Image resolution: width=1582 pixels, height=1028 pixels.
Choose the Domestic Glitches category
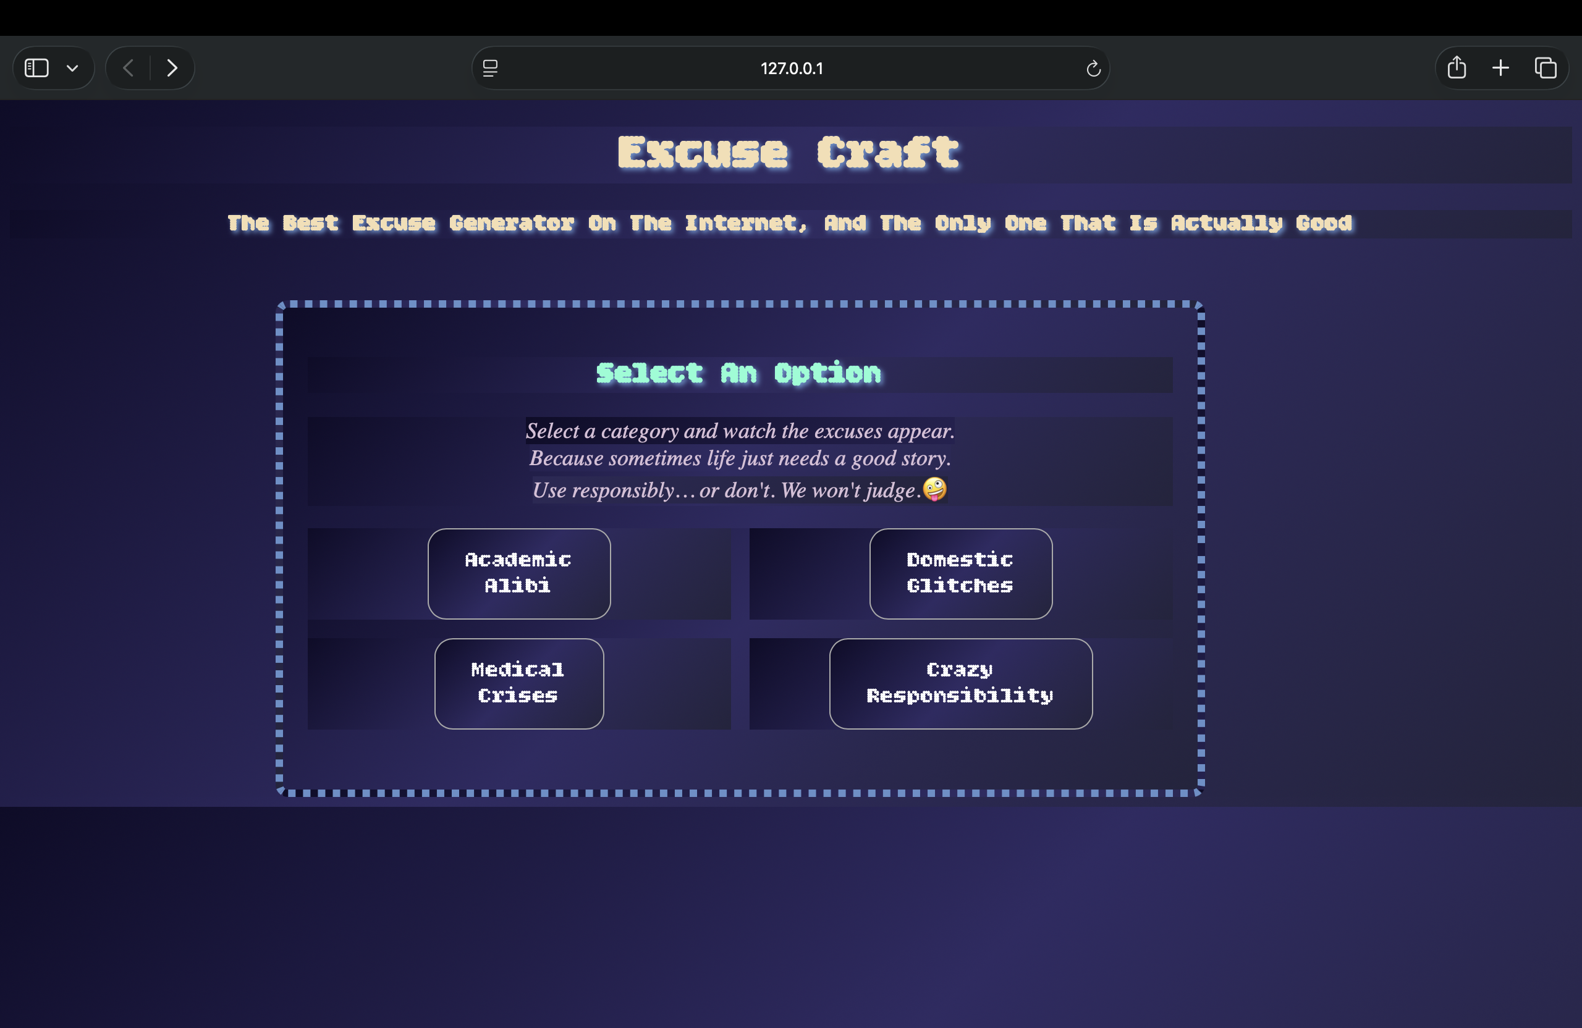click(x=960, y=573)
